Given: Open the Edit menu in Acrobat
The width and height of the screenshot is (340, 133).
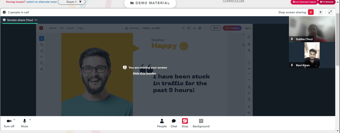Looking at the screenshot, I should [x=62, y=28].
